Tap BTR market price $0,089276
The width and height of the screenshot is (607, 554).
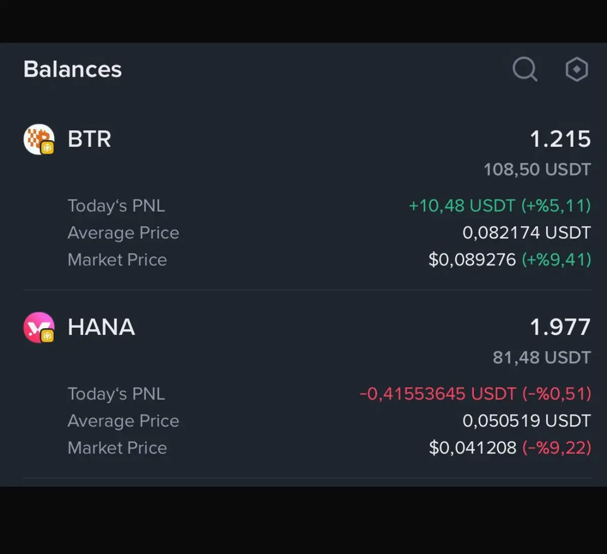click(472, 260)
